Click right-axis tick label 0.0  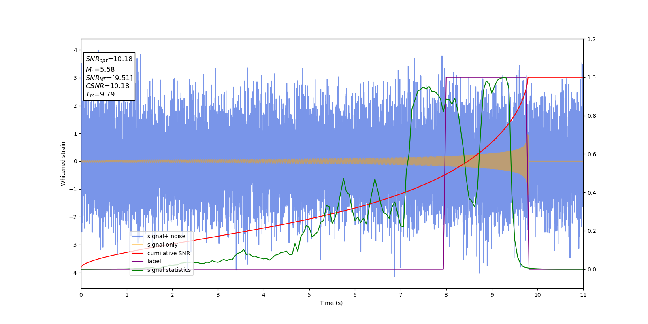point(591,269)
